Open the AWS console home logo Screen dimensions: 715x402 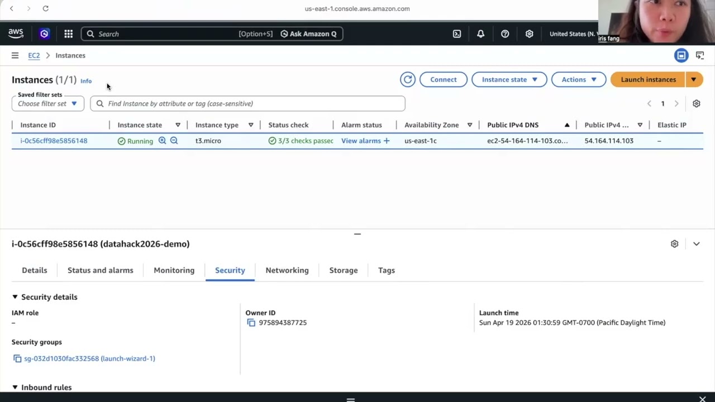coord(16,33)
